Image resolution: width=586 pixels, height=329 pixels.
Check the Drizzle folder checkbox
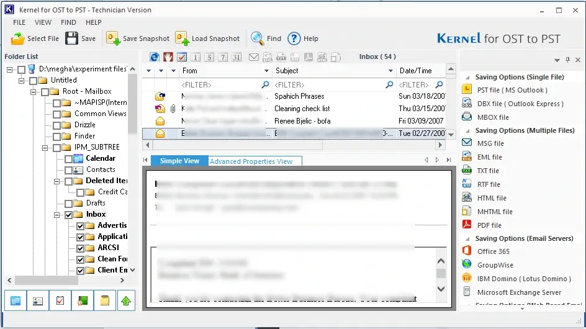(x=57, y=125)
